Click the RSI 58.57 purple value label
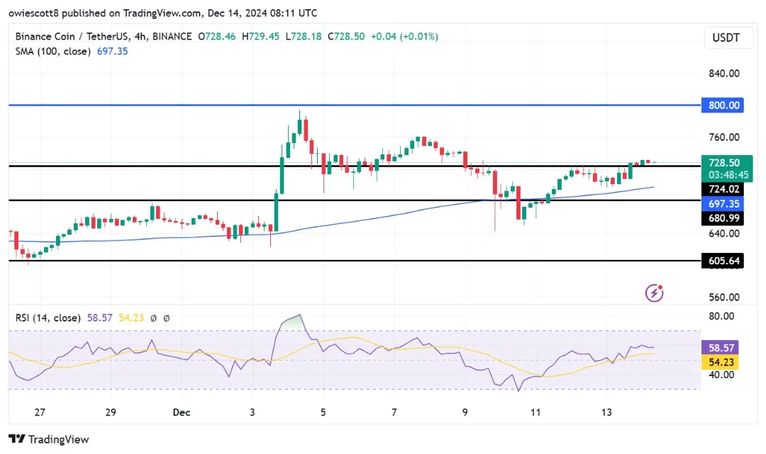 point(720,348)
